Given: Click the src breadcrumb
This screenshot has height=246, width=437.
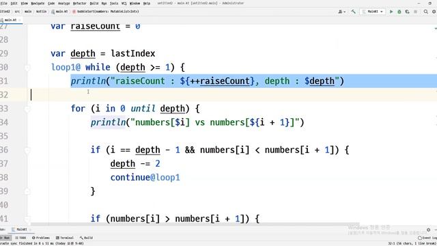Looking at the screenshot, I should tap(17, 12).
